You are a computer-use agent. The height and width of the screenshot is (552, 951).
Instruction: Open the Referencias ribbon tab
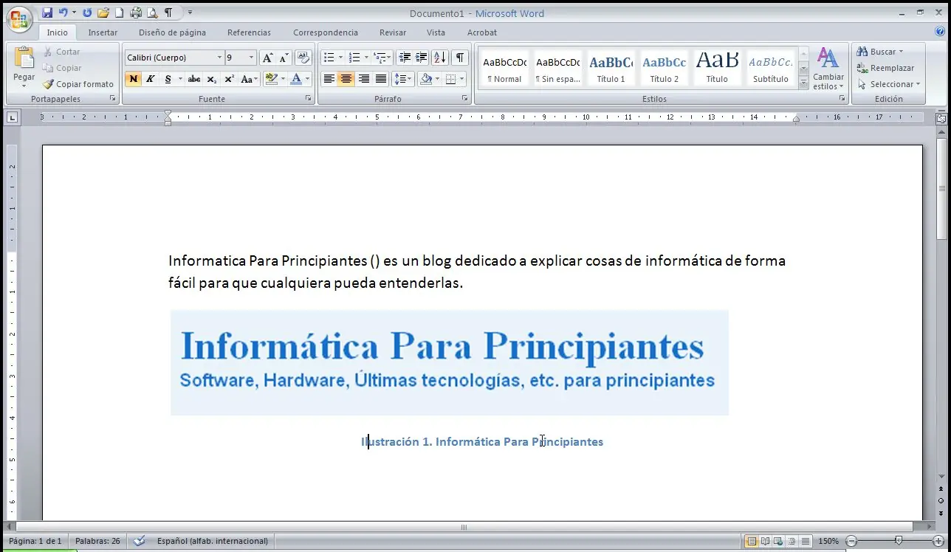coord(249,32)
